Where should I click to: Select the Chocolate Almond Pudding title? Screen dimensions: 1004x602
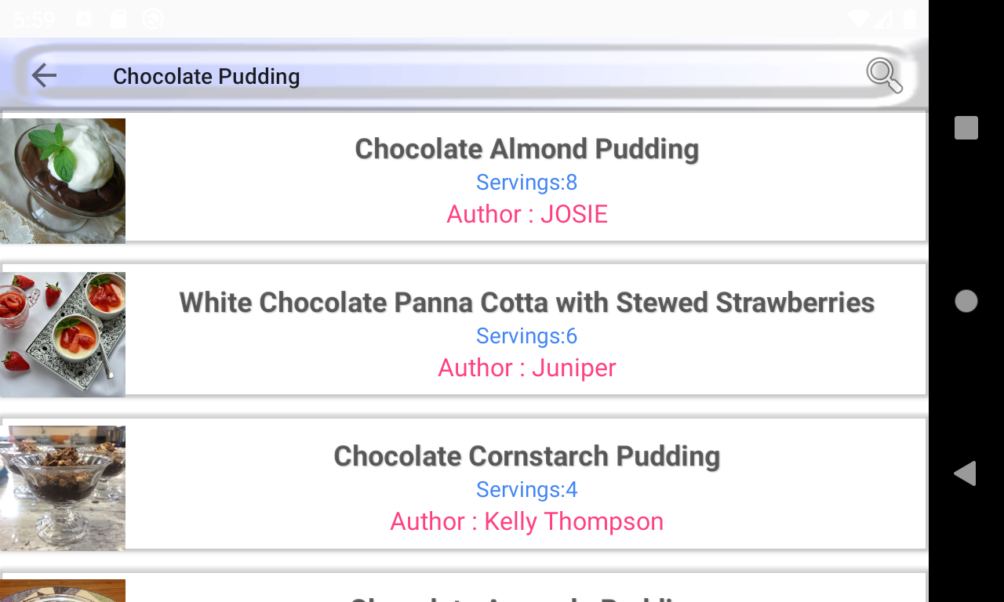526,148
